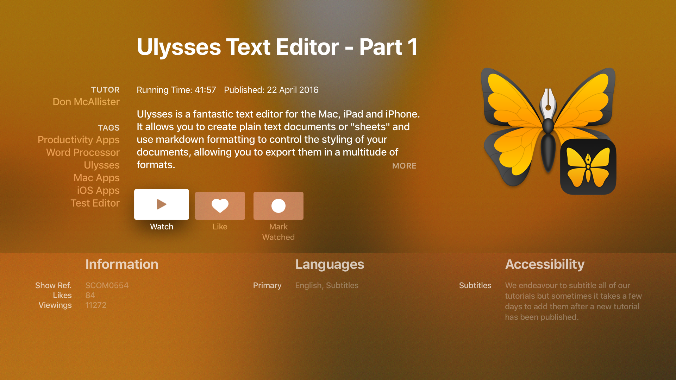
Task: Open the Mac Apps tag
Action: coord(96,178)
